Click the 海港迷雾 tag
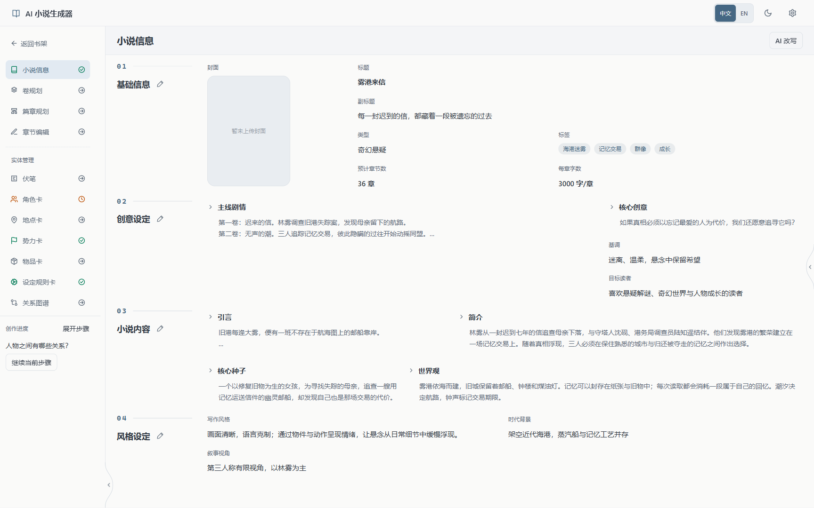The image size is (814, 508). point(574,149)
